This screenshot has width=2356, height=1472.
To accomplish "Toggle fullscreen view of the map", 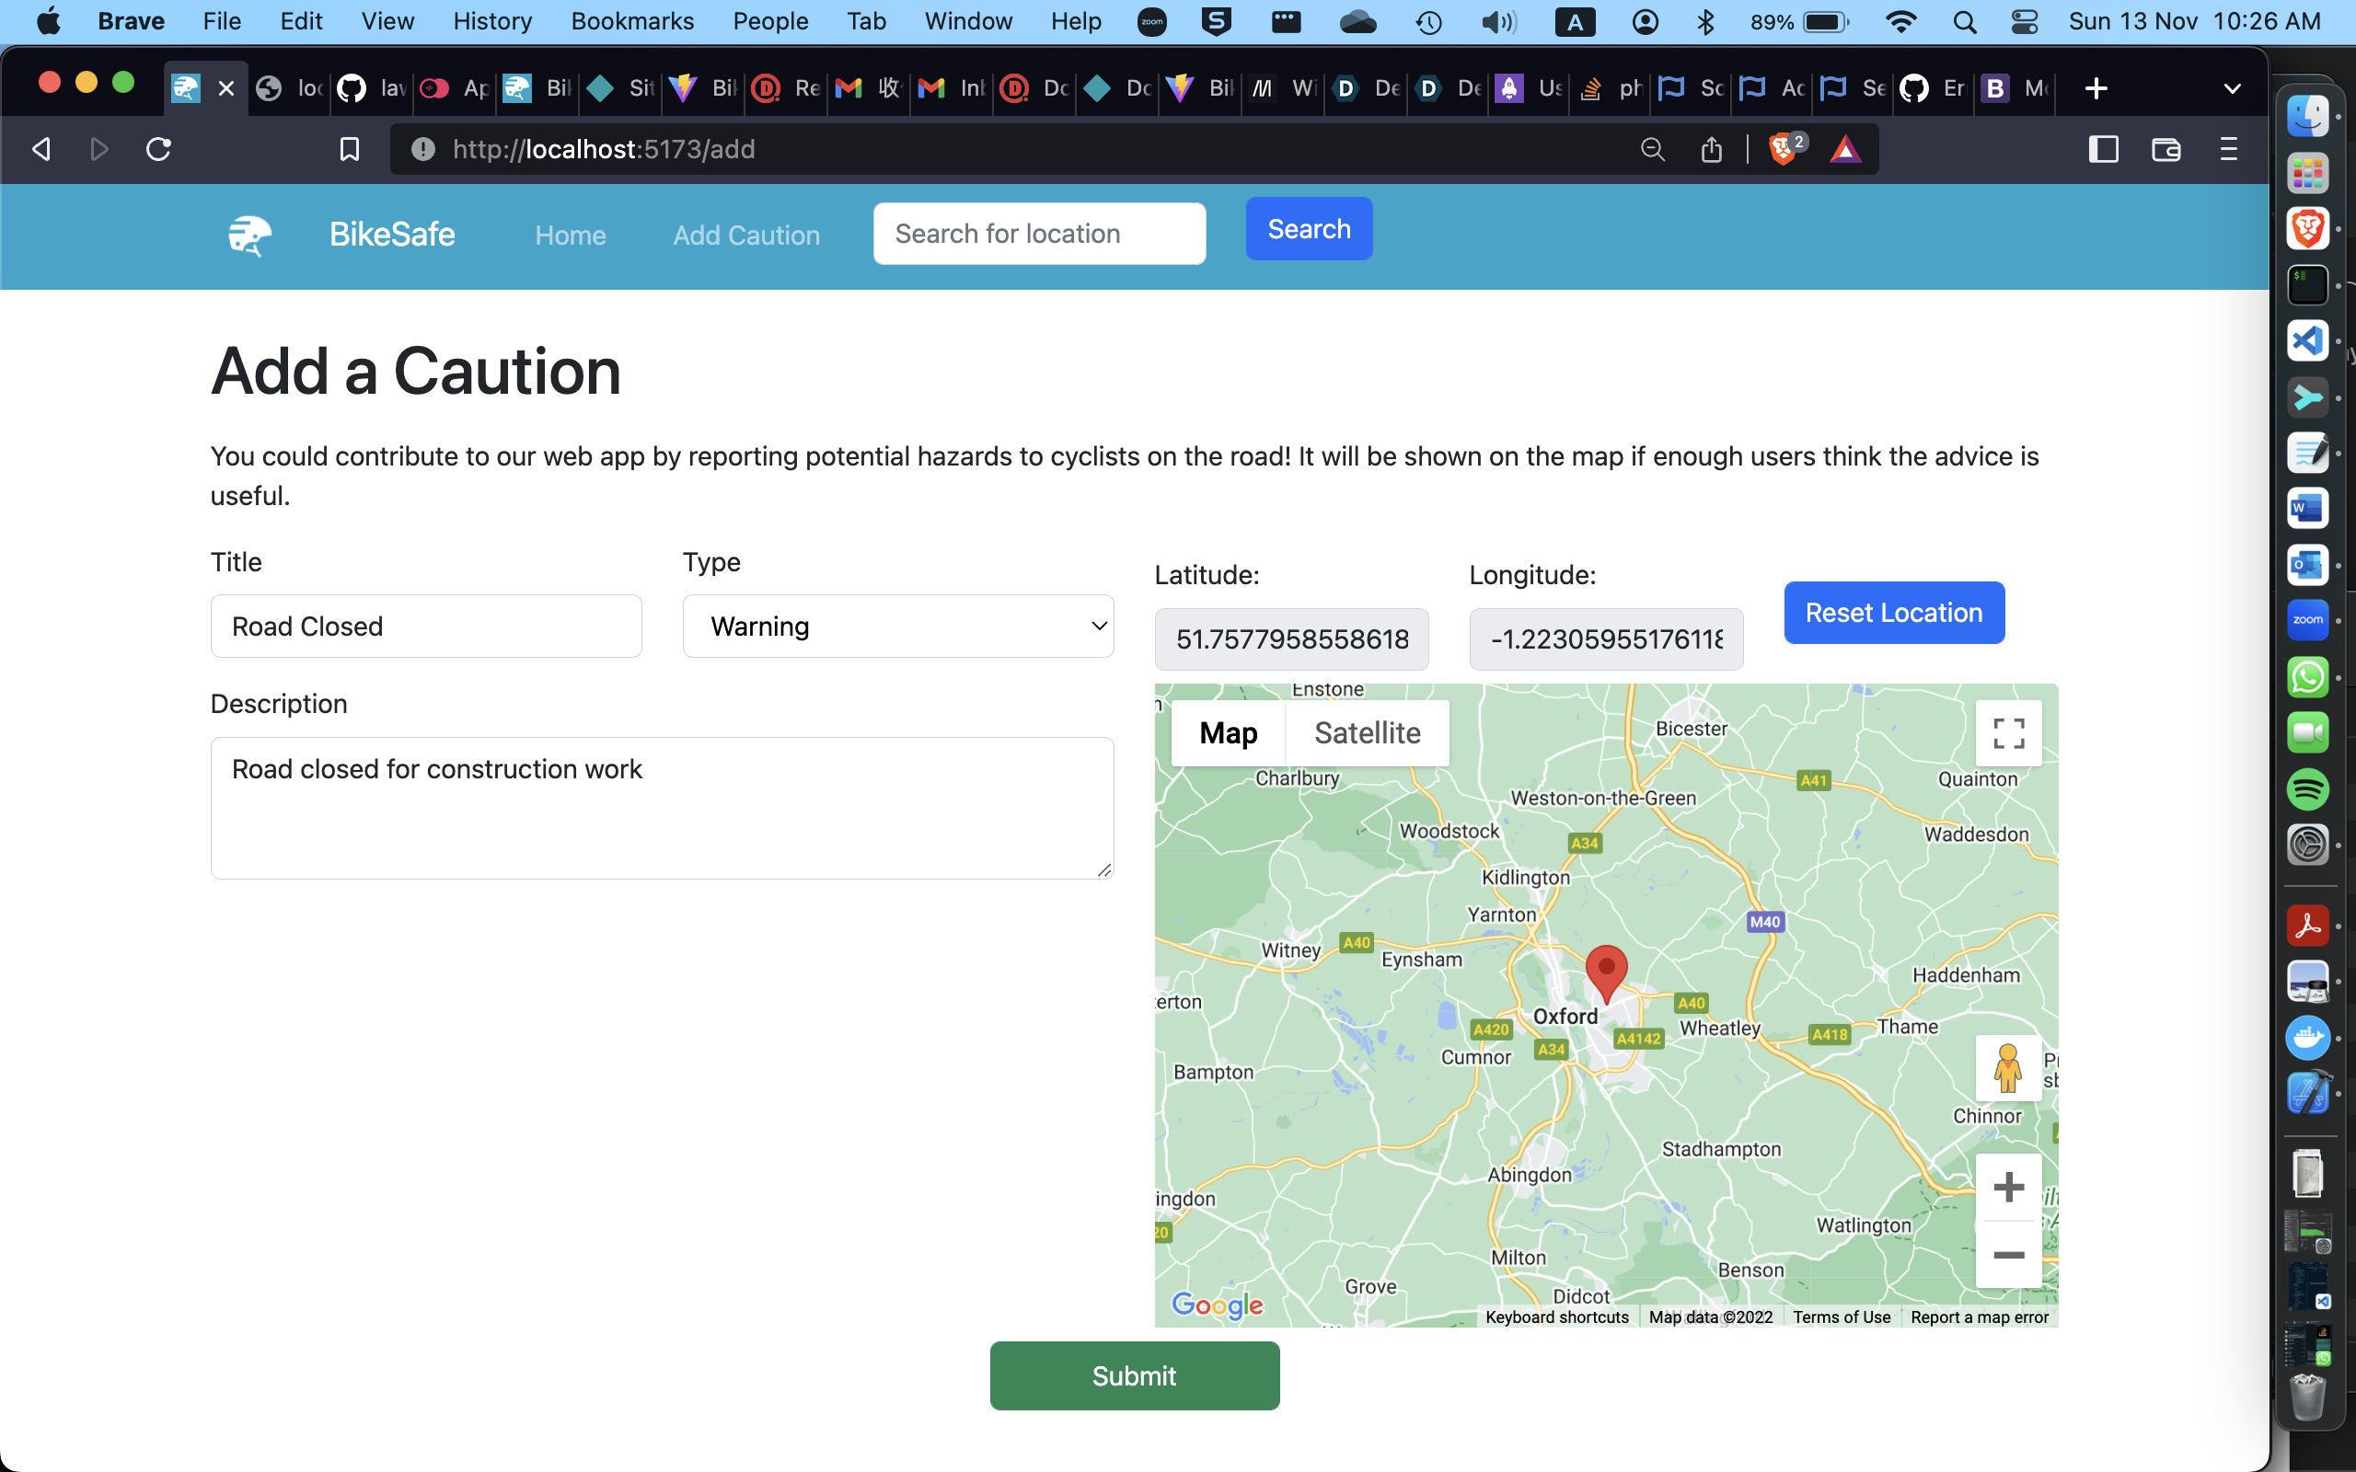I will point(2007,733).
